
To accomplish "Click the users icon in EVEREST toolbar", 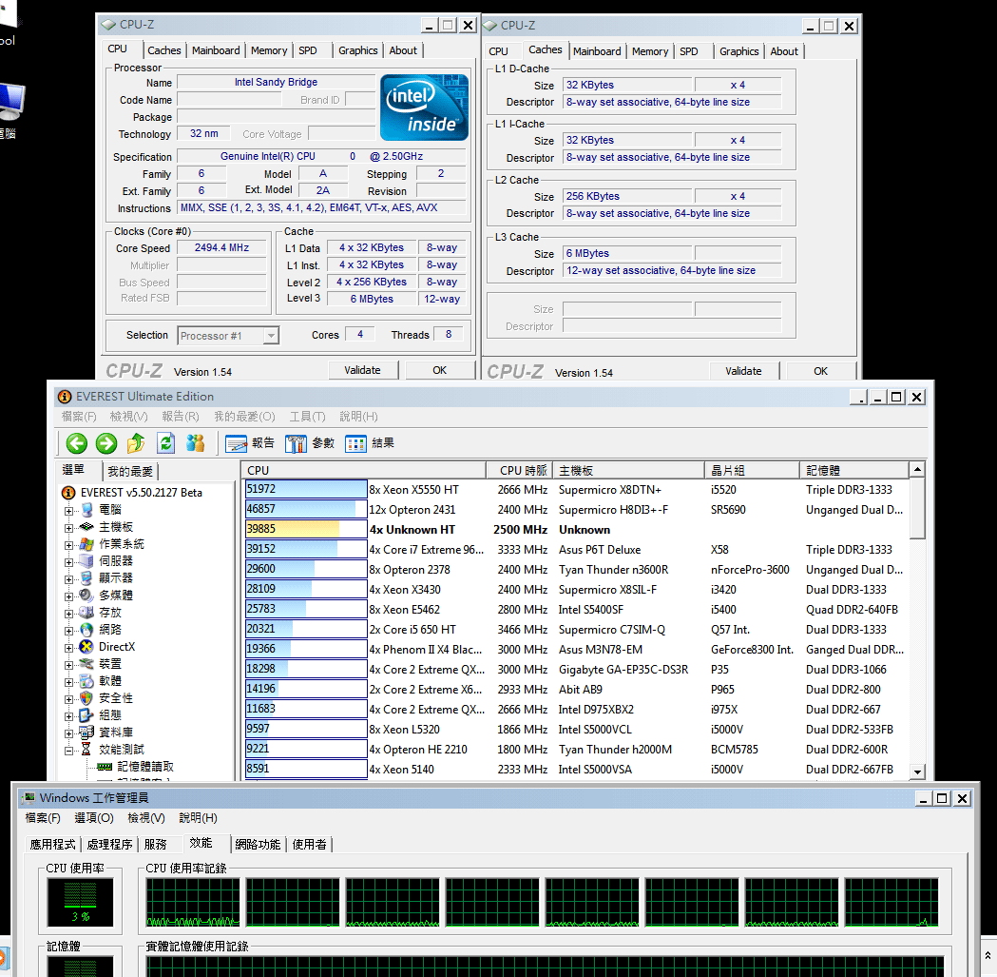I will point(196,442).
